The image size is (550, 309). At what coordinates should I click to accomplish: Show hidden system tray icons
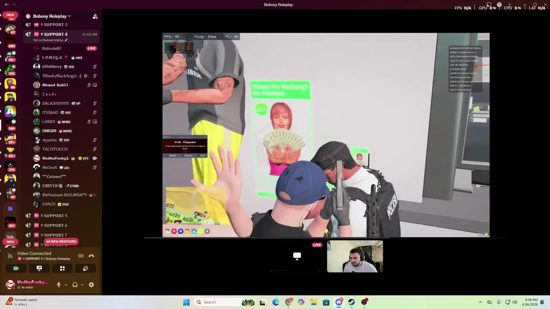[x=480, y=302]
